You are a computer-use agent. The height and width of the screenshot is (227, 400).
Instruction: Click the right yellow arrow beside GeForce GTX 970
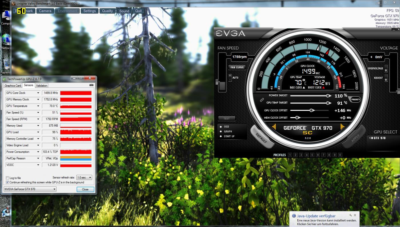(343, 127)
